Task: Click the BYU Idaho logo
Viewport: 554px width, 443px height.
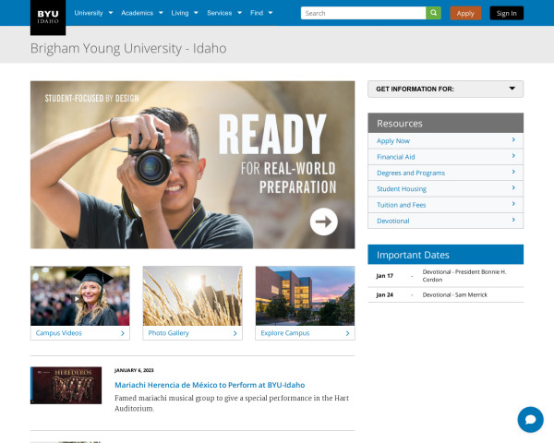Action: 48,13
